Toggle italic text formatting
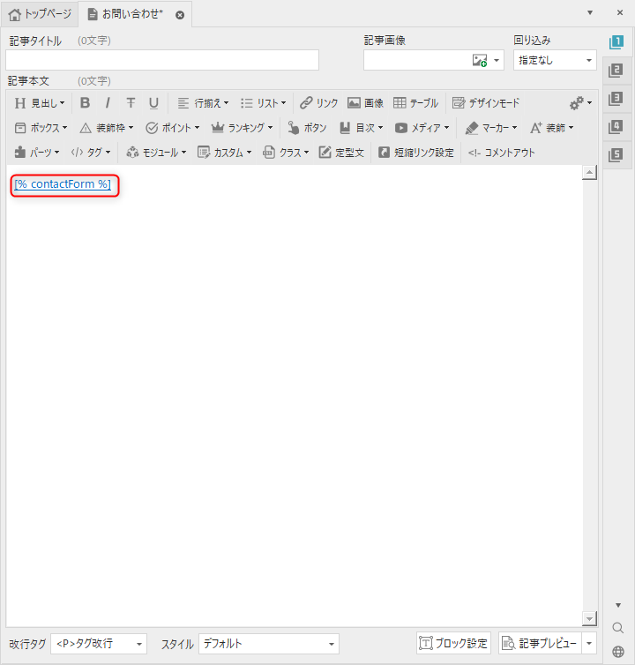The width and height of the screenshot is (635, 665). (108, 103)
